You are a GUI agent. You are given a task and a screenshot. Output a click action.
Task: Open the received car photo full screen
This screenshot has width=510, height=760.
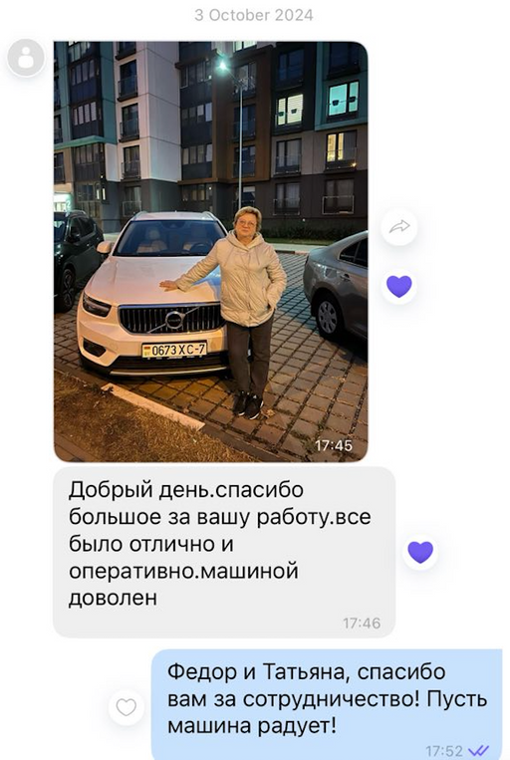tap(210, 252)
